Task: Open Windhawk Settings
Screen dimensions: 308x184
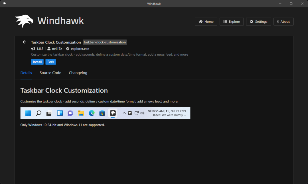Action: (258, 22)
